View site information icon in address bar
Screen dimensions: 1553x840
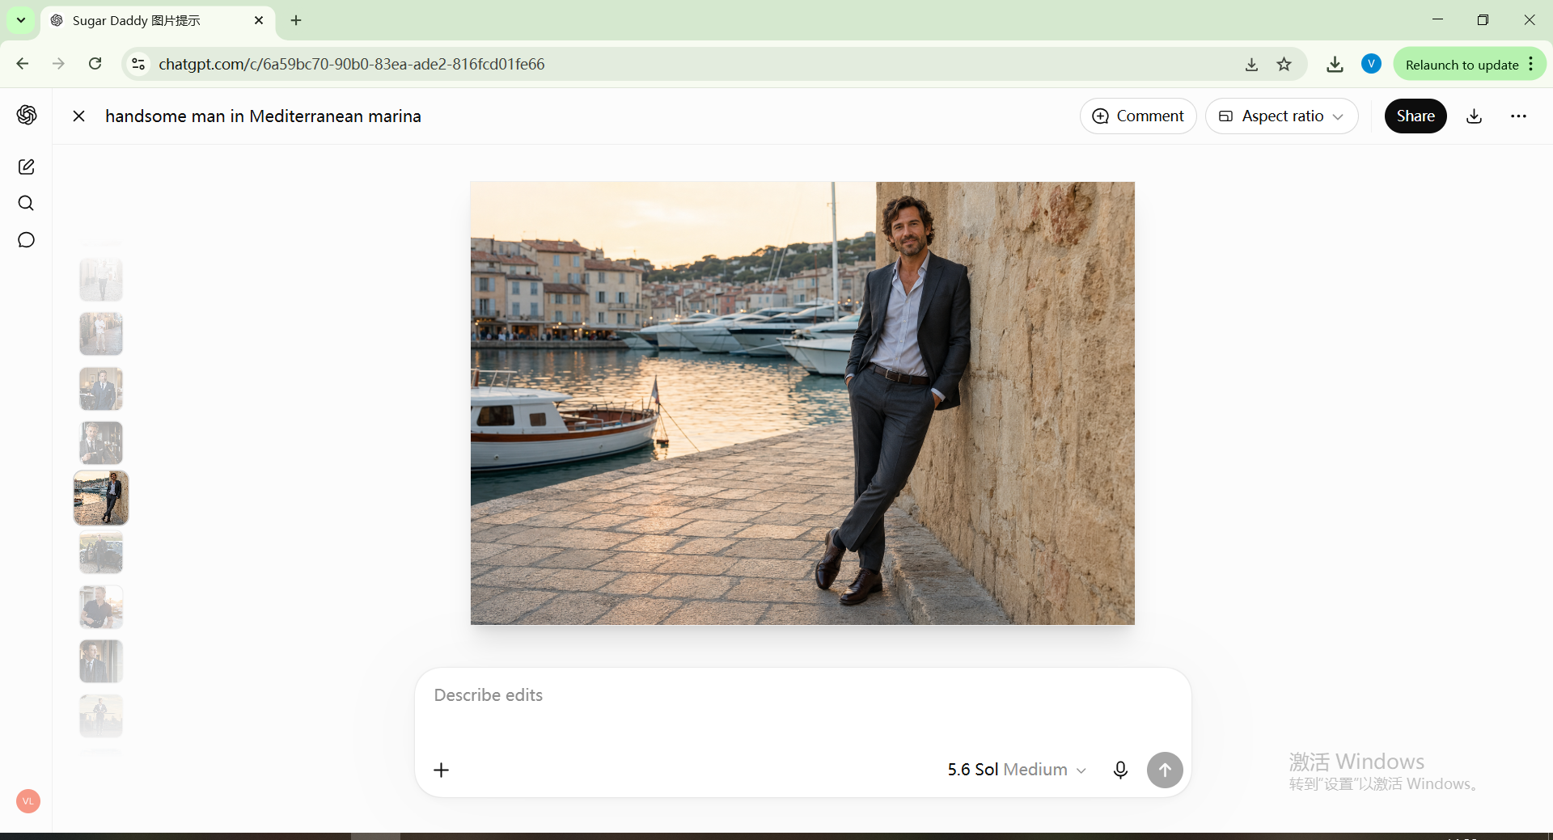pos(138,64)
